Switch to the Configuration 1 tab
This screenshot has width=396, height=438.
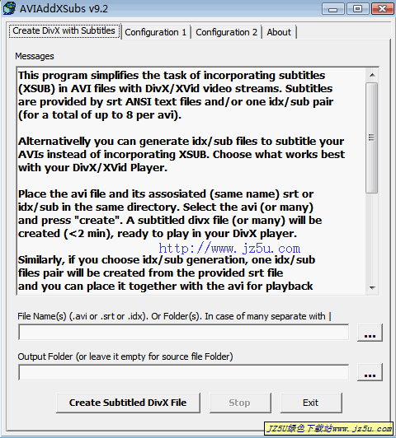[156, 32]
